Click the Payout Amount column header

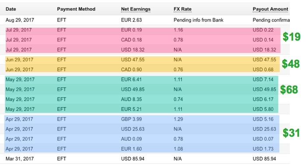coord(270,9)
